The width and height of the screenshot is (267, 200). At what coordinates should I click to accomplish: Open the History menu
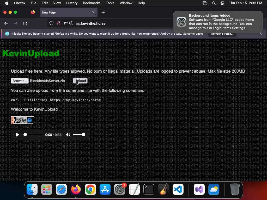72,3
